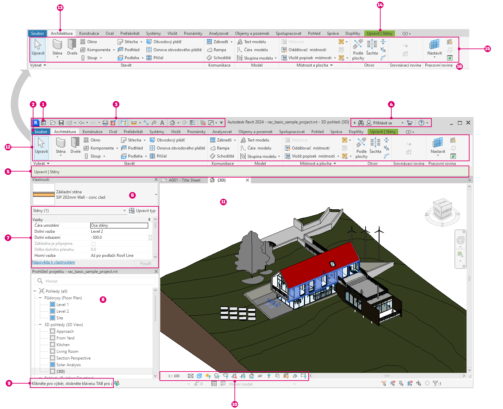This screenshot has height=409, width=503.
Task: Open a file via the folder icon
Action: click(53, 123)
